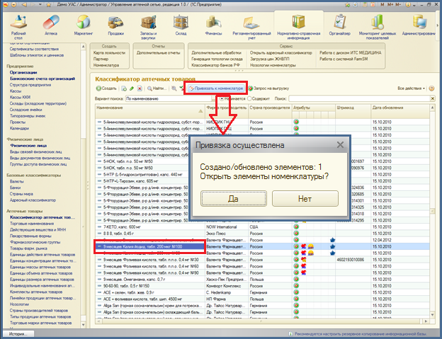The width and height of the screenshot is (442, 339).
Task: Click the copy-element toolbar icon
Action: (x=124, y=88)
